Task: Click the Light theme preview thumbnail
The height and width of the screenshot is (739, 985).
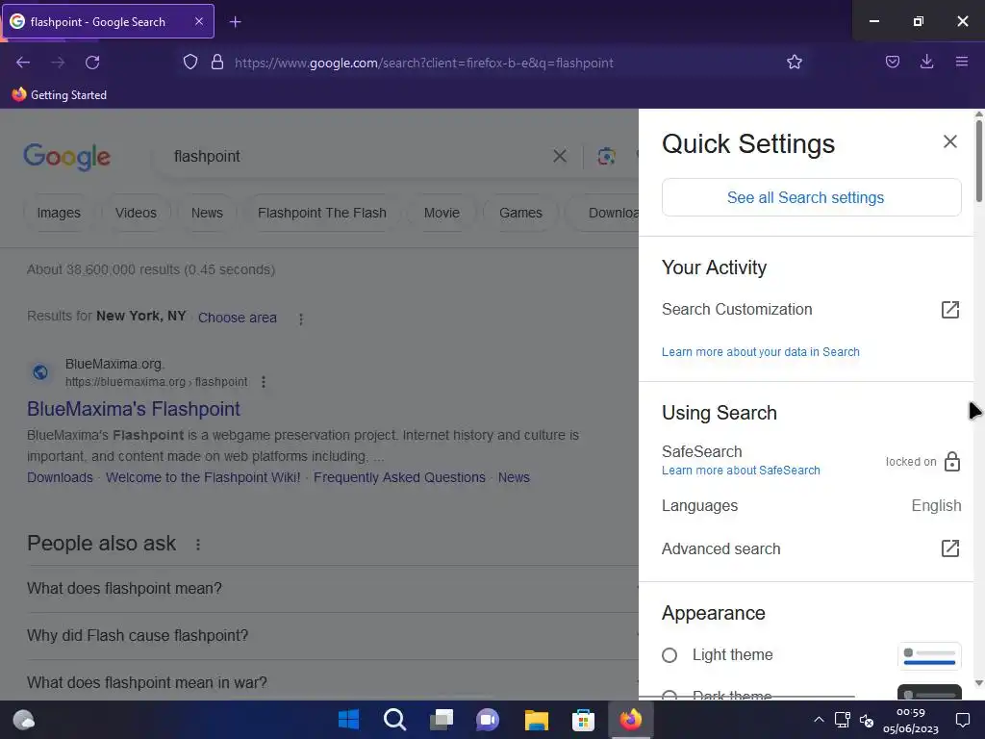Action: click(x=929, y=656)
